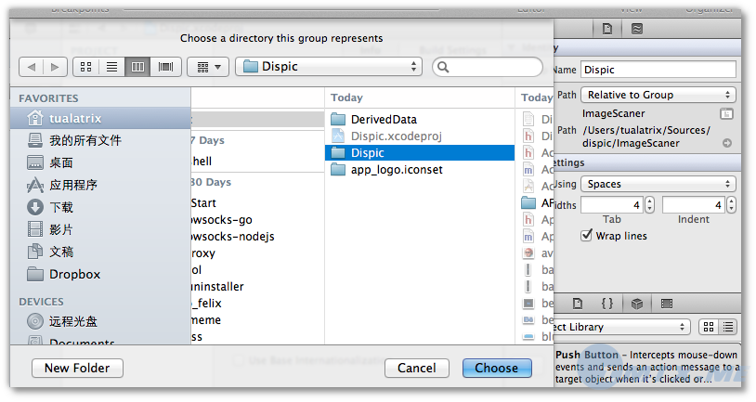The width and height of the screenshot is (756, 402).
Task: Switch to icon view mode
Action: click(x=86, y=67)
